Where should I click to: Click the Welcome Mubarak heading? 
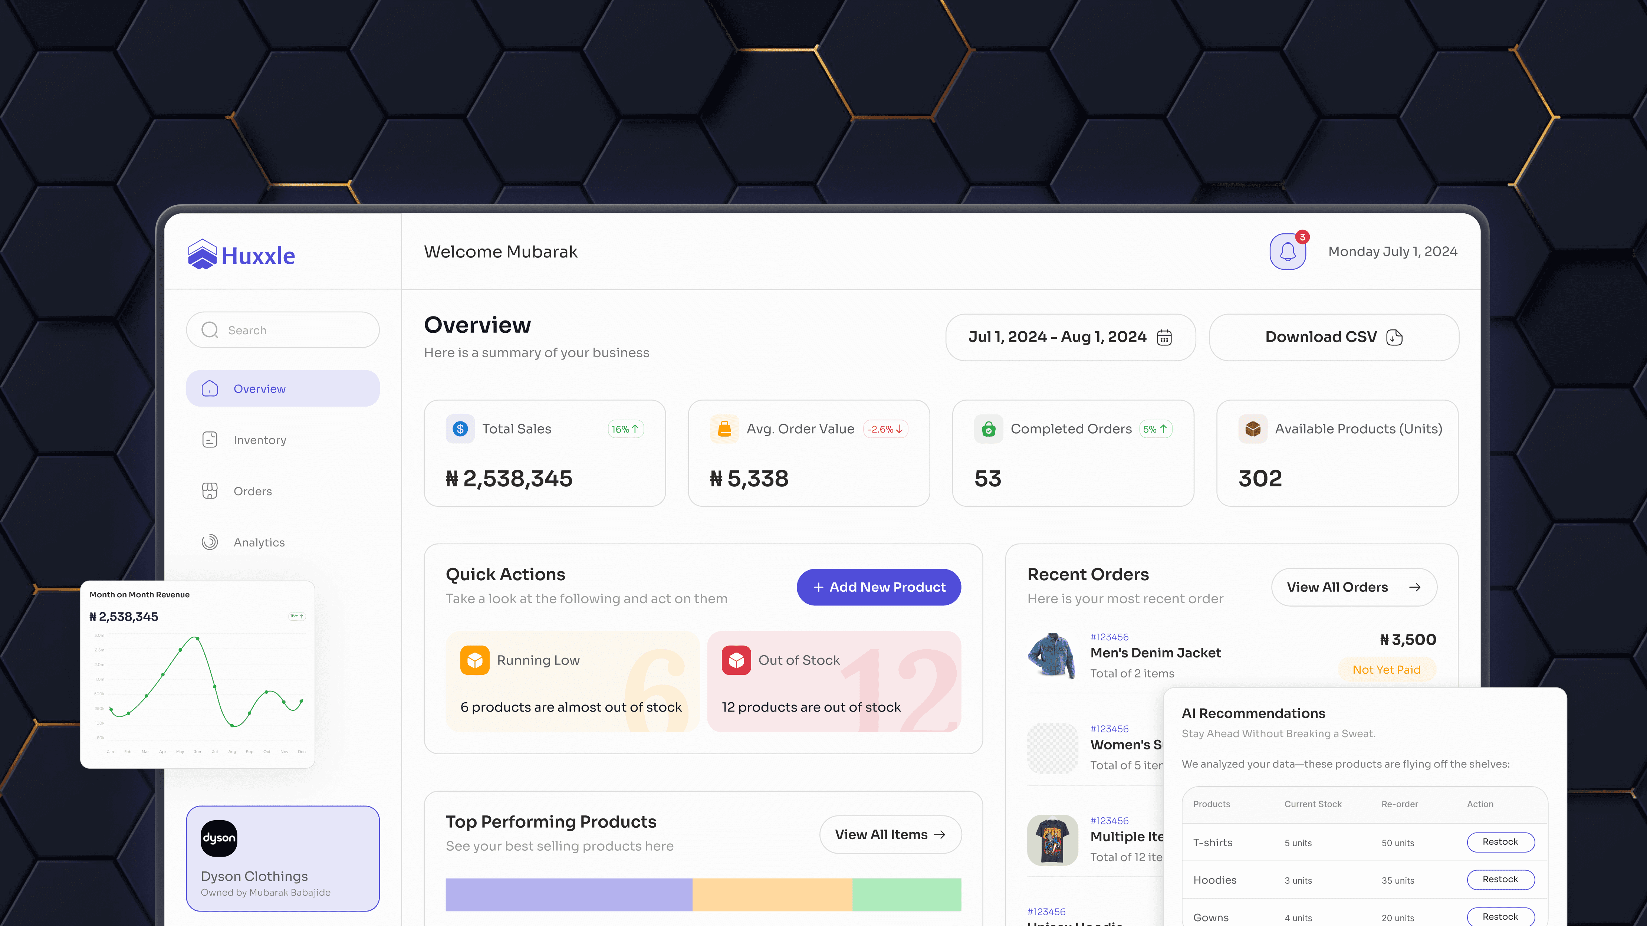pyautogui.click(x=501, y=251)
